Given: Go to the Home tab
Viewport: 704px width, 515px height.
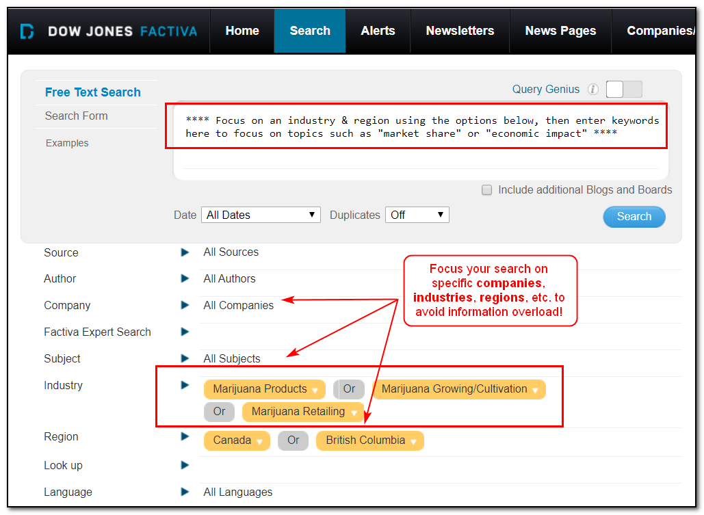Looking at the screenshot, I should click(x=242, y=31).
